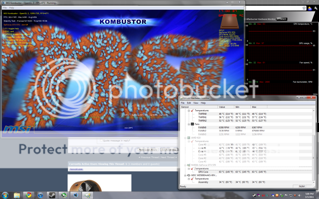
Task: Click the thermometer icon under NVIDIA GeForce GTX 570
Action: click(x=192, y=169)
